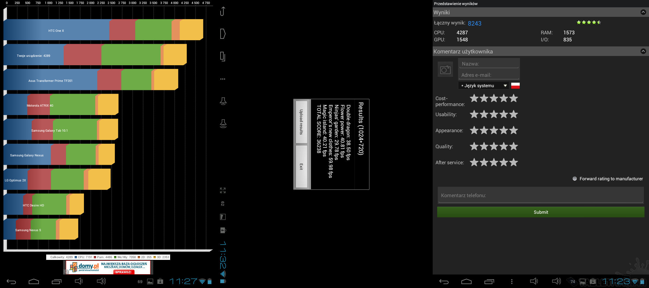This screenshot has width=649, height=288.
Task: Collapse the Komentarz użytkownika section
Action: point(643,51)
